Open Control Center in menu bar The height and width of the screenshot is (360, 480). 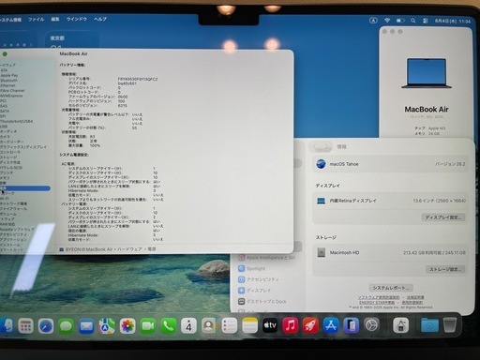pos(426,21)
